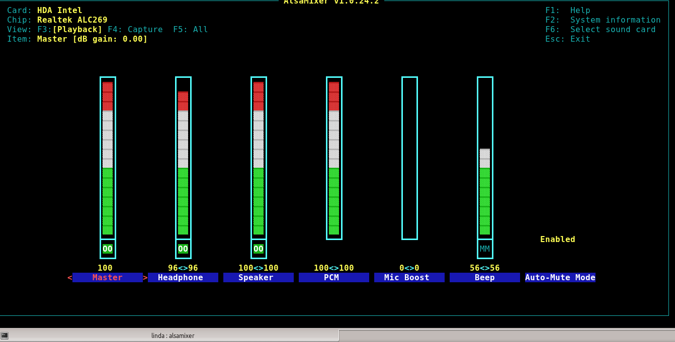Click right arrow beside Master label
The height and width of the screenshot is (342, 675).
(x=145, y=278)
